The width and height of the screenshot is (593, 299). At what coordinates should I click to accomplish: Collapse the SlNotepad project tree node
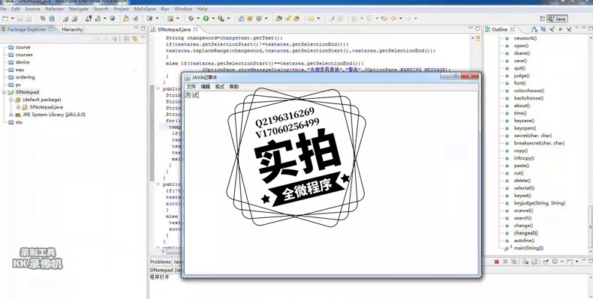coord(5,92)
